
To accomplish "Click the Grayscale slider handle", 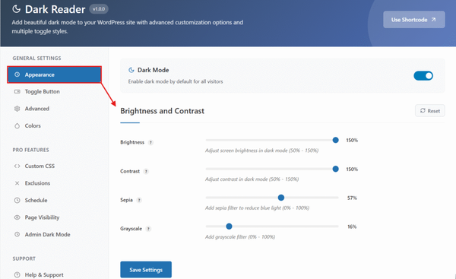I will point(229,227).
